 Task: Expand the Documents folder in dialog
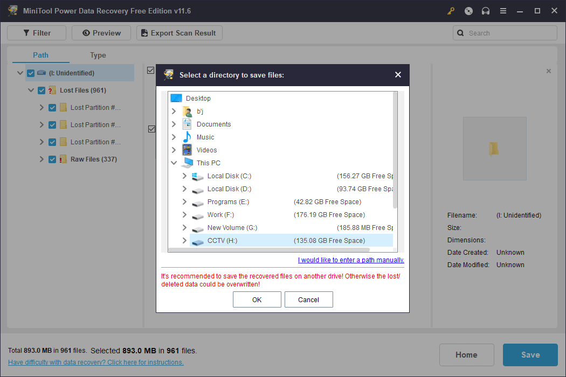pyautogui.click(x=174, y=124)
